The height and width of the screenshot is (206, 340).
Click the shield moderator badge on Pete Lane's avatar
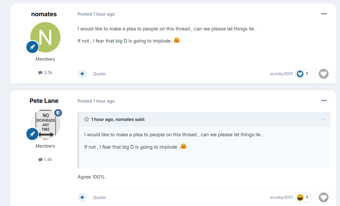pyautogui.click(x=58, y=113)
